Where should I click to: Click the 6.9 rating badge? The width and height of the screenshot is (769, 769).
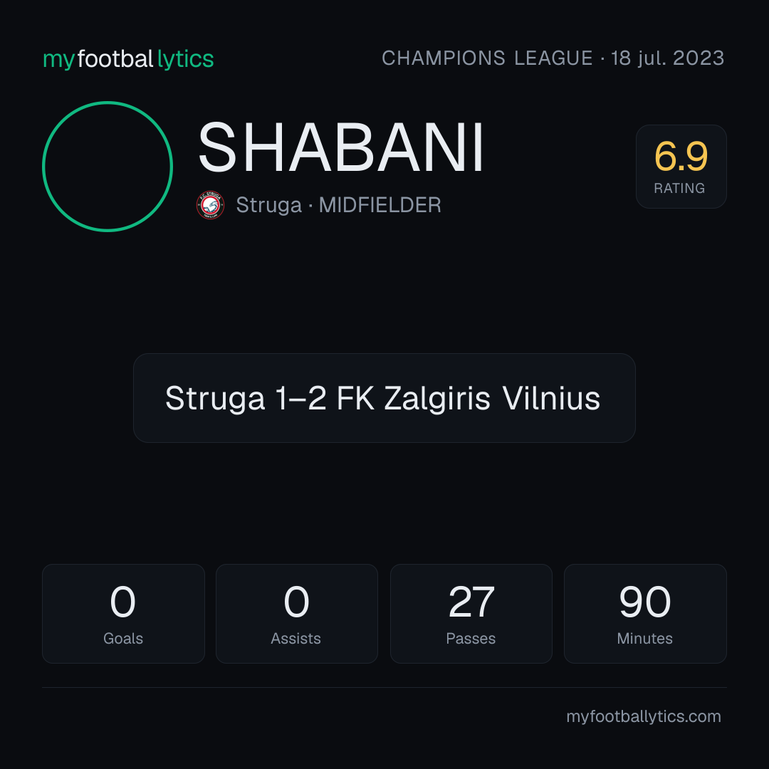pos(681,166)
